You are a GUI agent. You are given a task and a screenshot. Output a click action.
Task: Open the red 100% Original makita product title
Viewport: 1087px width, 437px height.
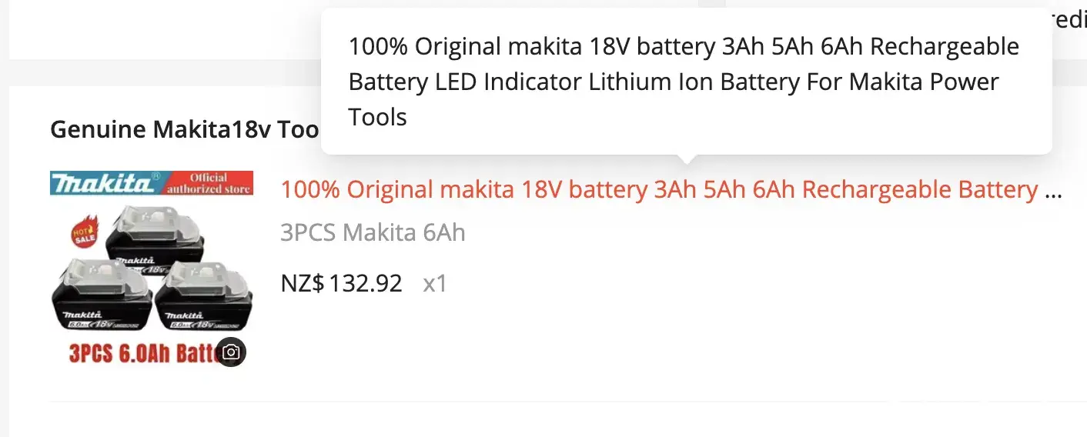[x=659, y=190]
